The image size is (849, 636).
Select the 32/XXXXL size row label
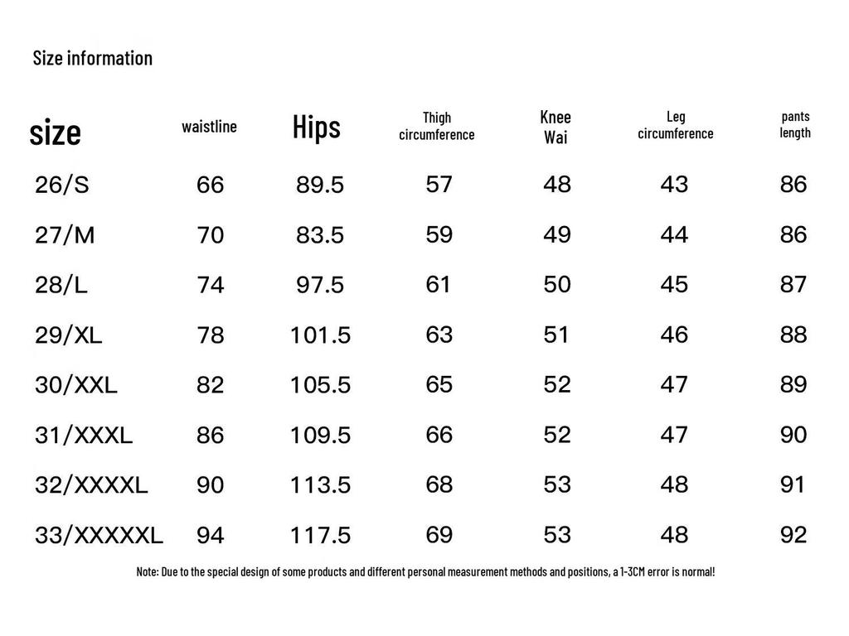(91, 484)
